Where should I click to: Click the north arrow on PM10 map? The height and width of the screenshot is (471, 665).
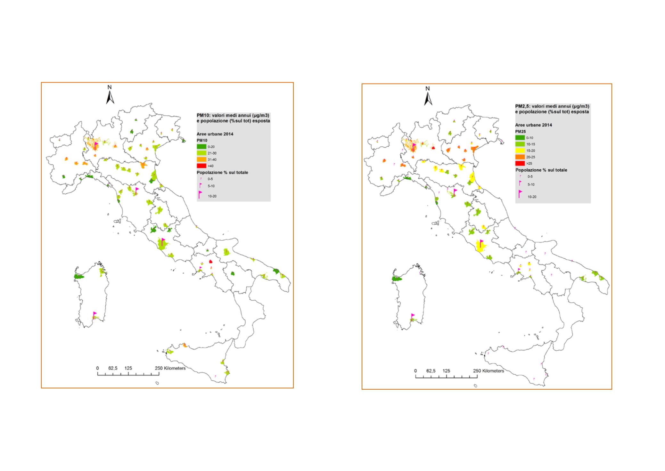click(110, 97)
